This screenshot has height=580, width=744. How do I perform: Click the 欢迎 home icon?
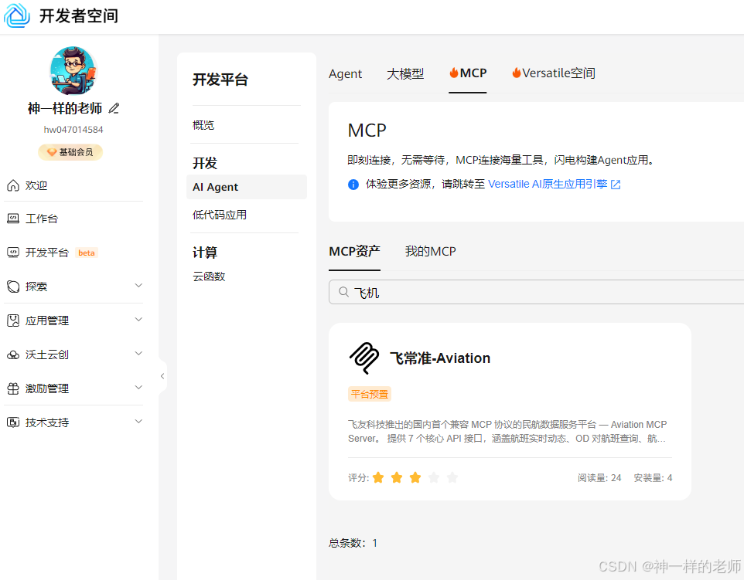pos(13,185)
